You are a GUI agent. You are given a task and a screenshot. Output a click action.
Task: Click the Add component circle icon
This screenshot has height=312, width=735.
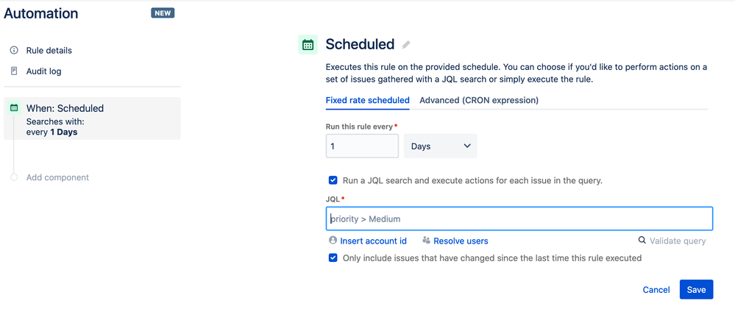point(14,177)
